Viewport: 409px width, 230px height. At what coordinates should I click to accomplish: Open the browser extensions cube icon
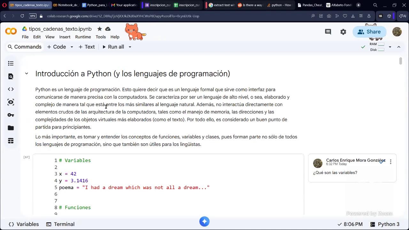[x=389, y=16]
